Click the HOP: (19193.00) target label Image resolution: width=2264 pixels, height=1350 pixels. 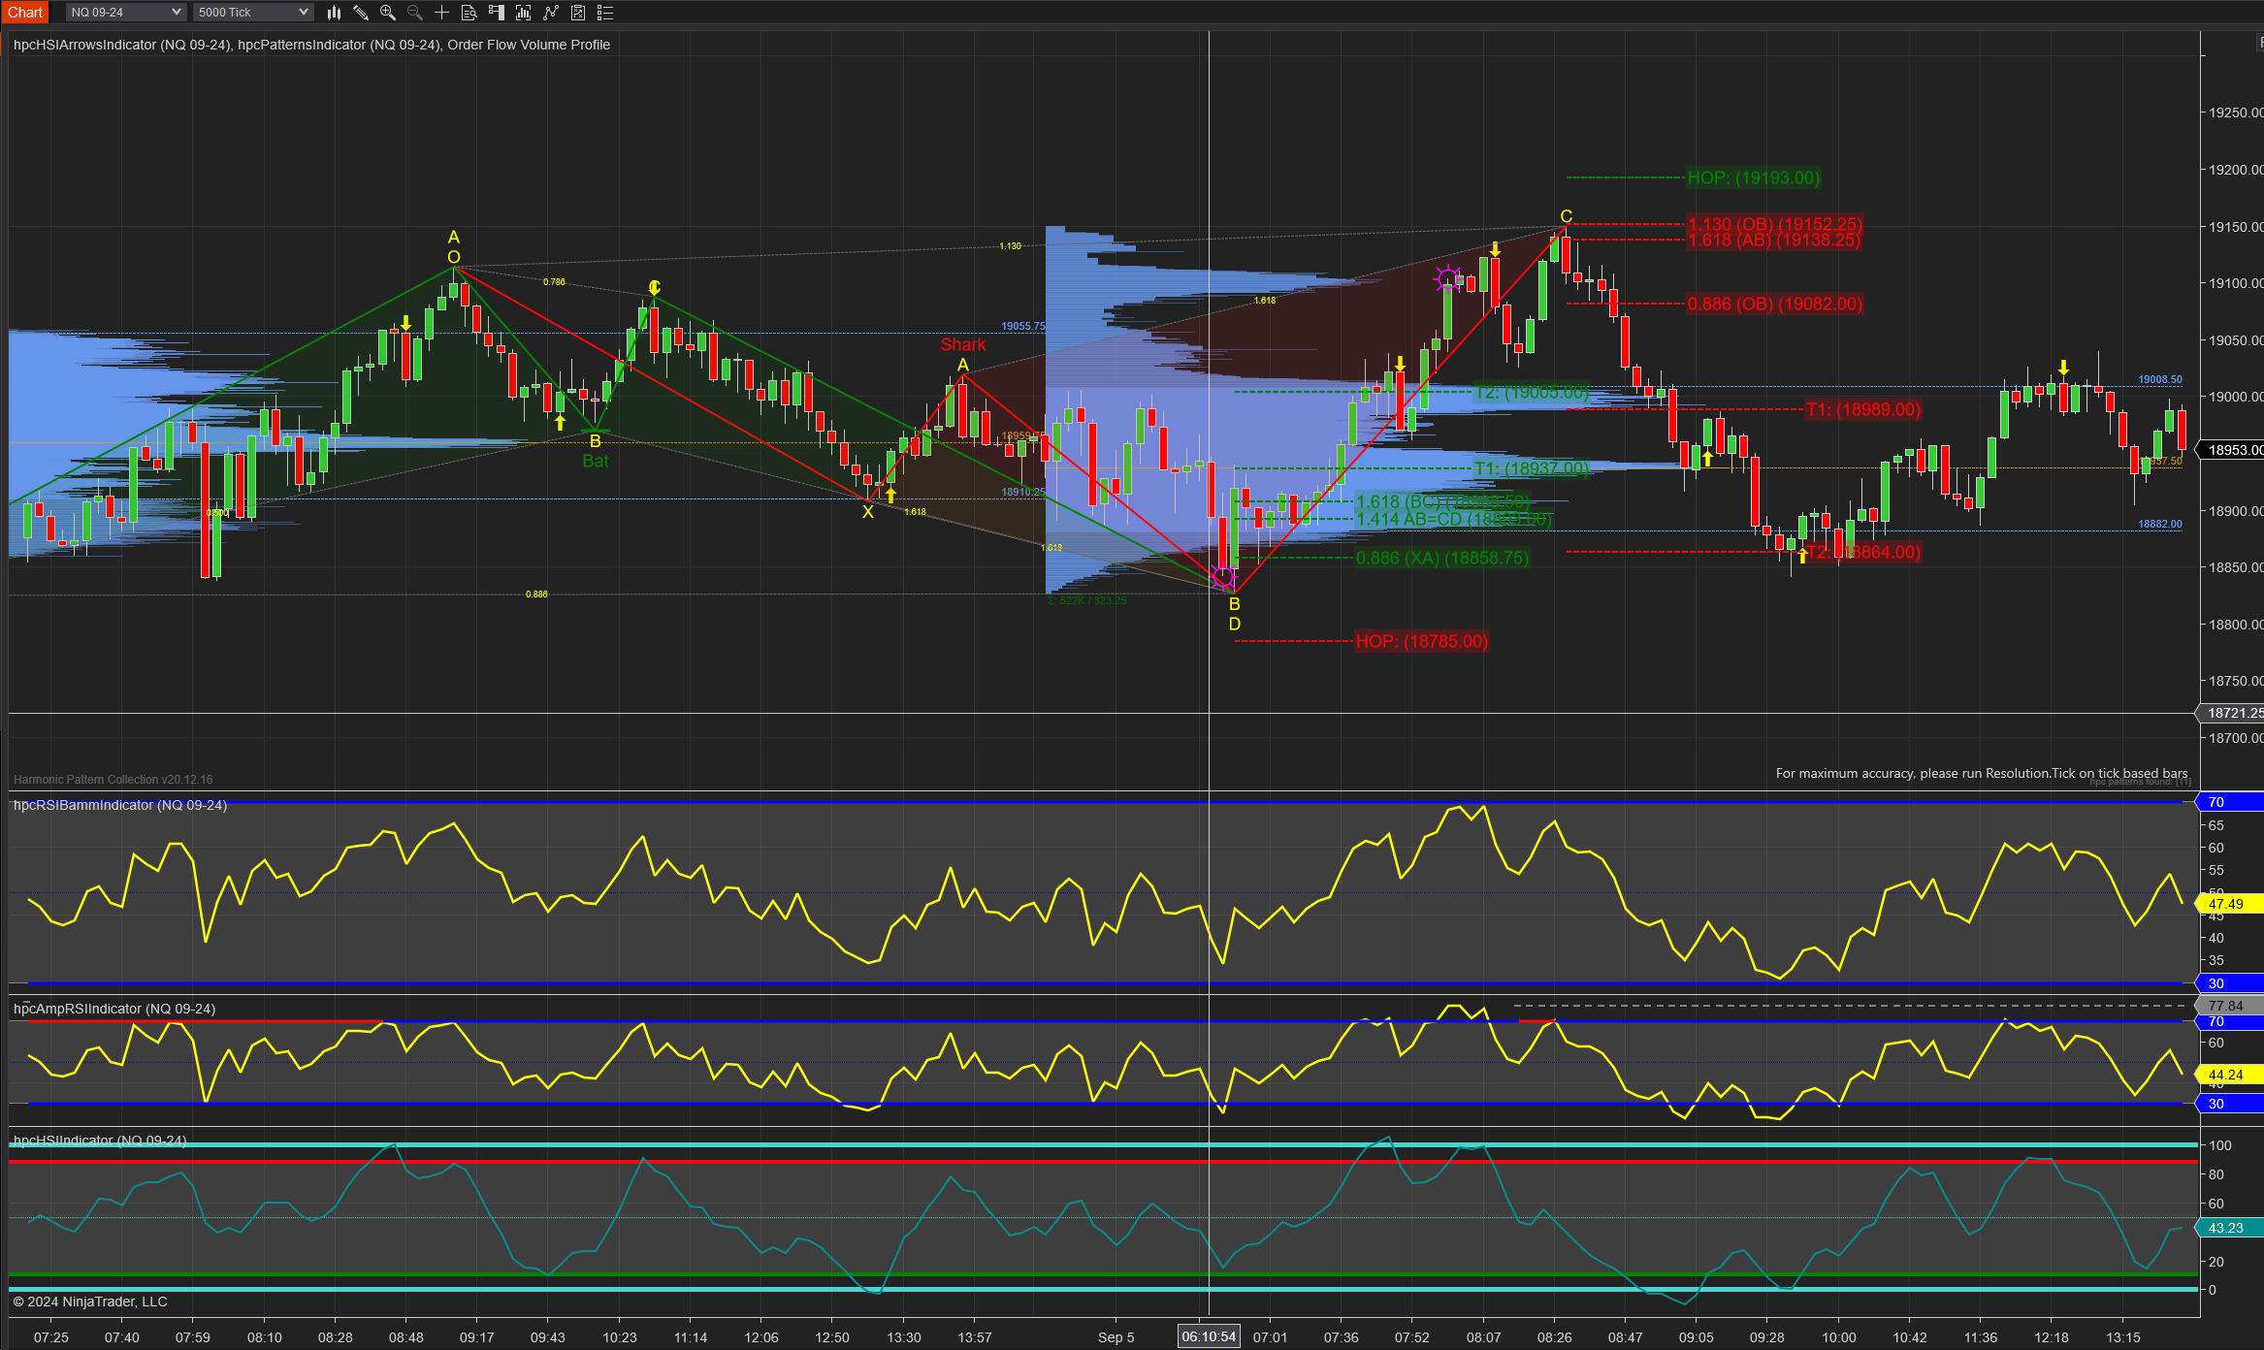pos(1753,177)
